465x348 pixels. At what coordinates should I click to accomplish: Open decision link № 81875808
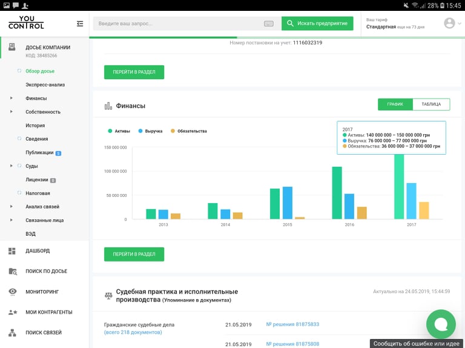[292, 344]
